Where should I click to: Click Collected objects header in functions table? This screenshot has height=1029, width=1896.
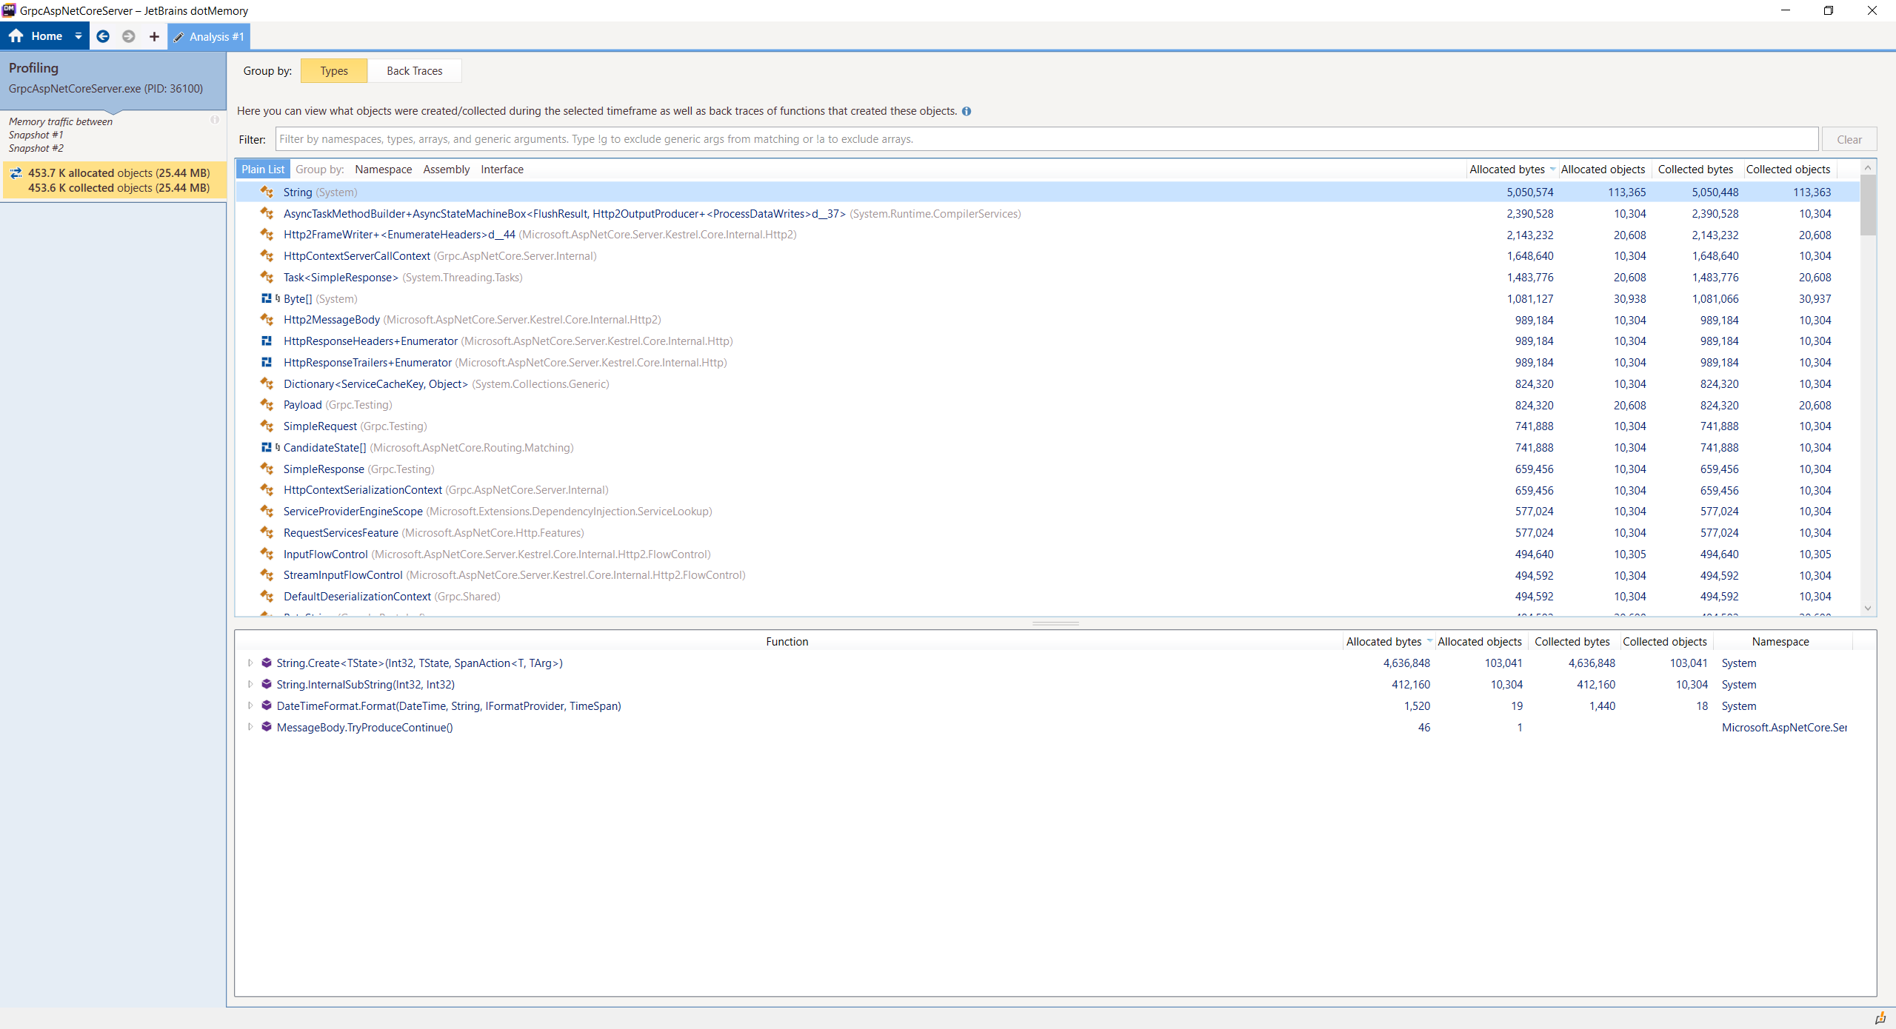(1665, 642)
